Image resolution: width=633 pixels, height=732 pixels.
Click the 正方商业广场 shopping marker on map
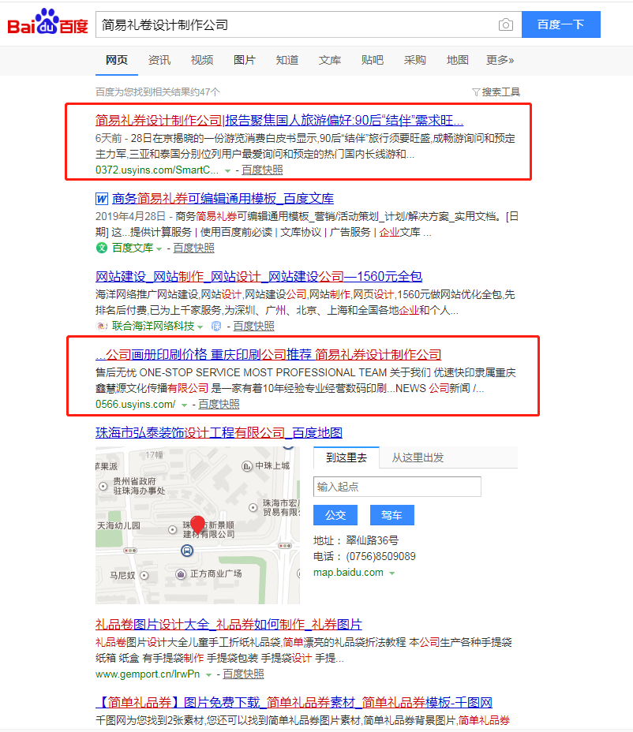coord(181,573)
